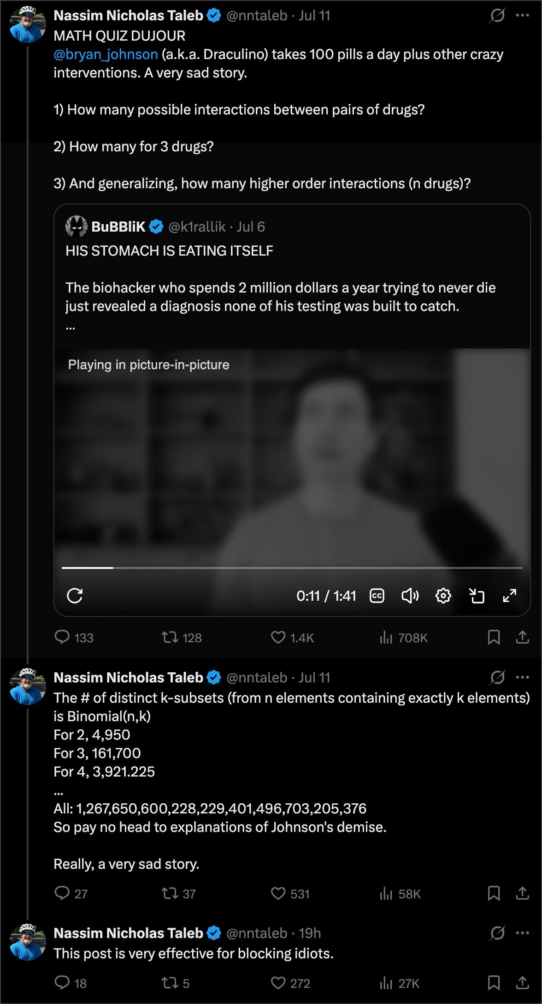The height and width of the screenshot is (1004, 542).
Task: Exit picture-in-picture mode icon
Action: coord(477,596)
